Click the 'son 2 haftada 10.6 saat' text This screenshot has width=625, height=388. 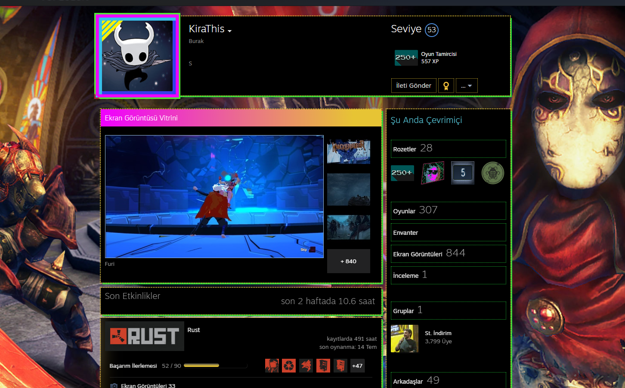(328, 301)
